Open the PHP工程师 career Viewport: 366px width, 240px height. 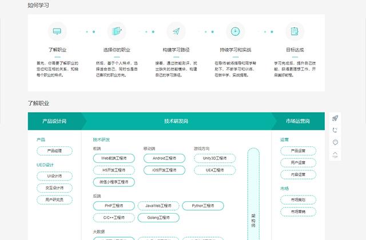pyautogui.click(x=114, y=206)
